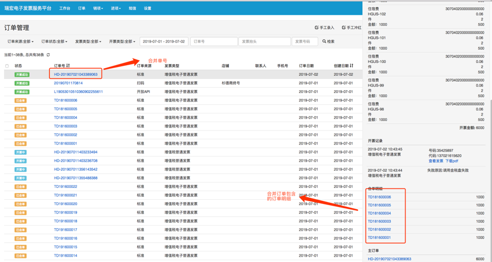The height and width of the screenshot is (262, 492).
Task: Expand the 销项 menu in the top bar
Action: [98, 8]
